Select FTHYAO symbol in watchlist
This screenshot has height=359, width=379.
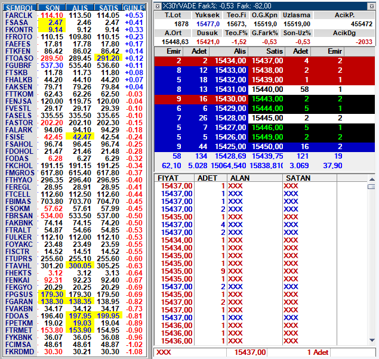(x=19, y=180)
